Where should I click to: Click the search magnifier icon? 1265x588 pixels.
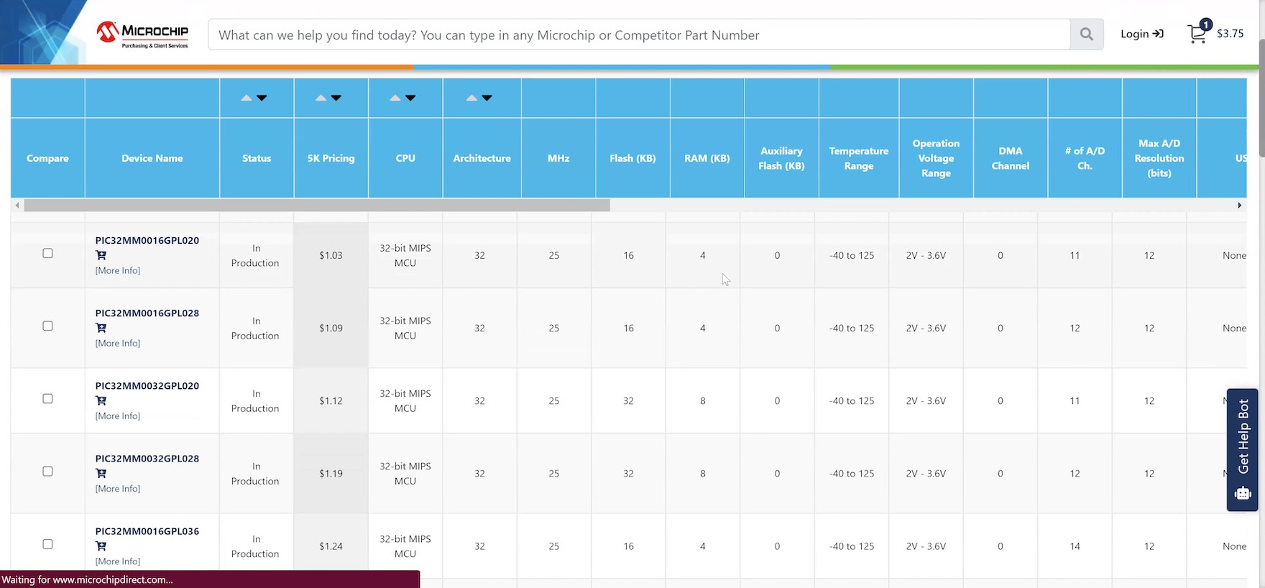tap(1086, 35)
